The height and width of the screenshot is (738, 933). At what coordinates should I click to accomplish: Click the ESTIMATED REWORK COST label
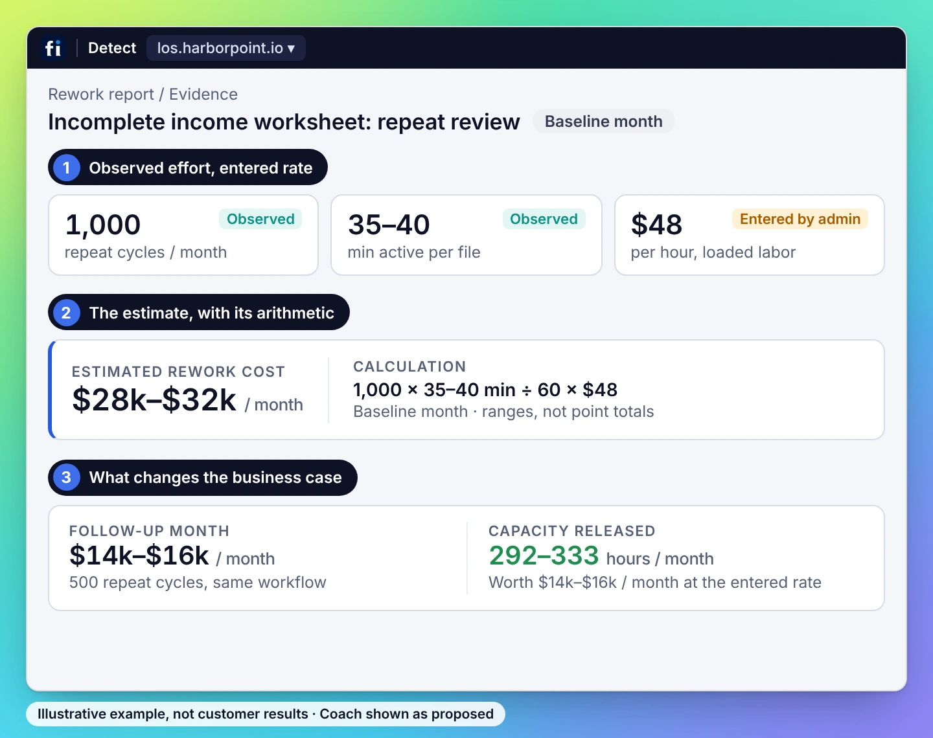tap(178, 372)
